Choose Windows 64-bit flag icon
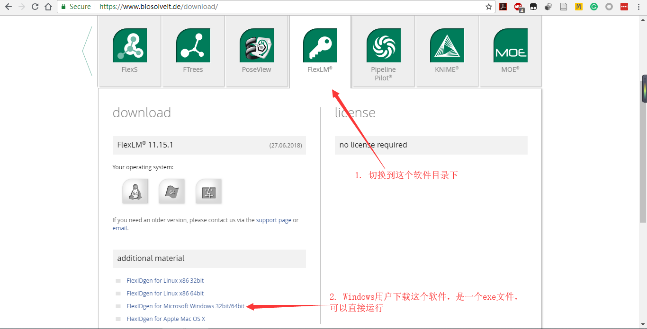Screen dimensions: 647x329 pyautogui.click(x=171, y=191)
